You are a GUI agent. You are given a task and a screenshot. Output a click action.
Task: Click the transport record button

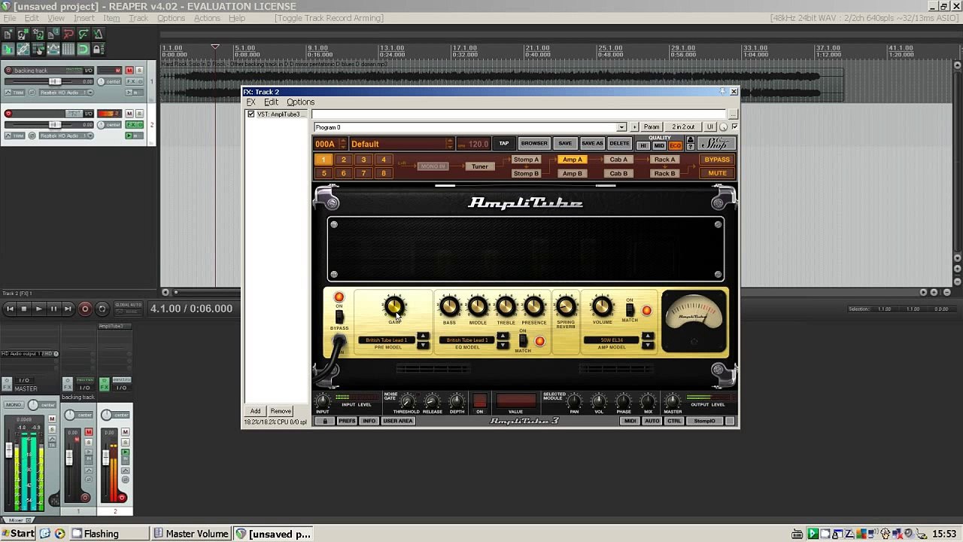pos(85,309)
